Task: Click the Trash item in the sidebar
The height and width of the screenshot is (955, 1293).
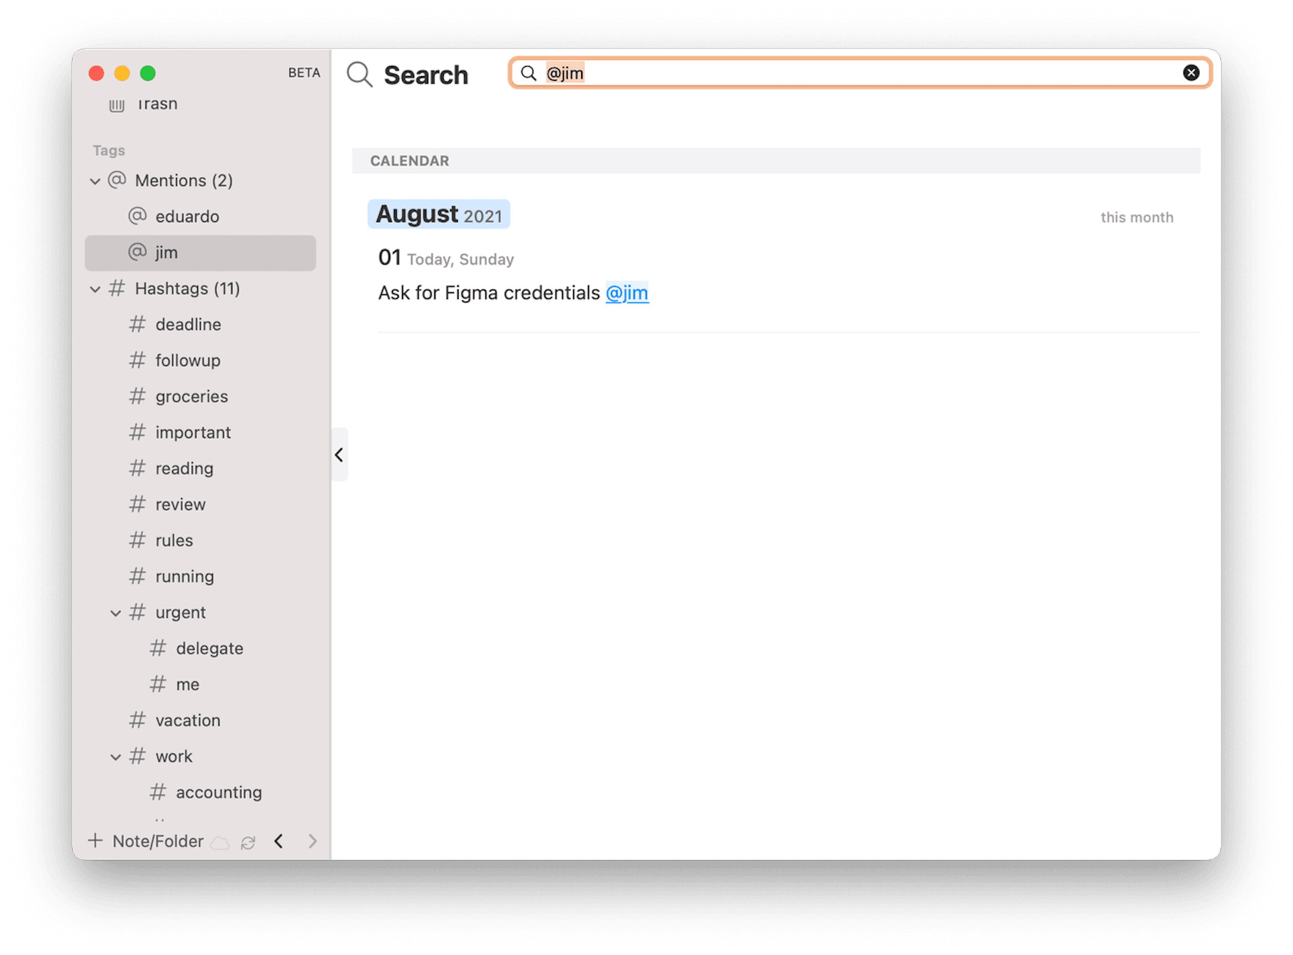Action: click(156, 104)
